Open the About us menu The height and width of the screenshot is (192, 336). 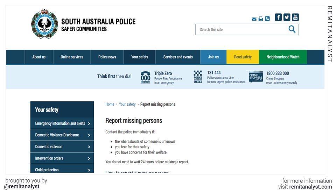(x=39, y=57)
